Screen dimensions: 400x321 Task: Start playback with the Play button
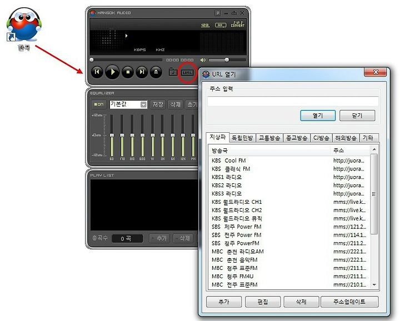(x=112, y=72)
